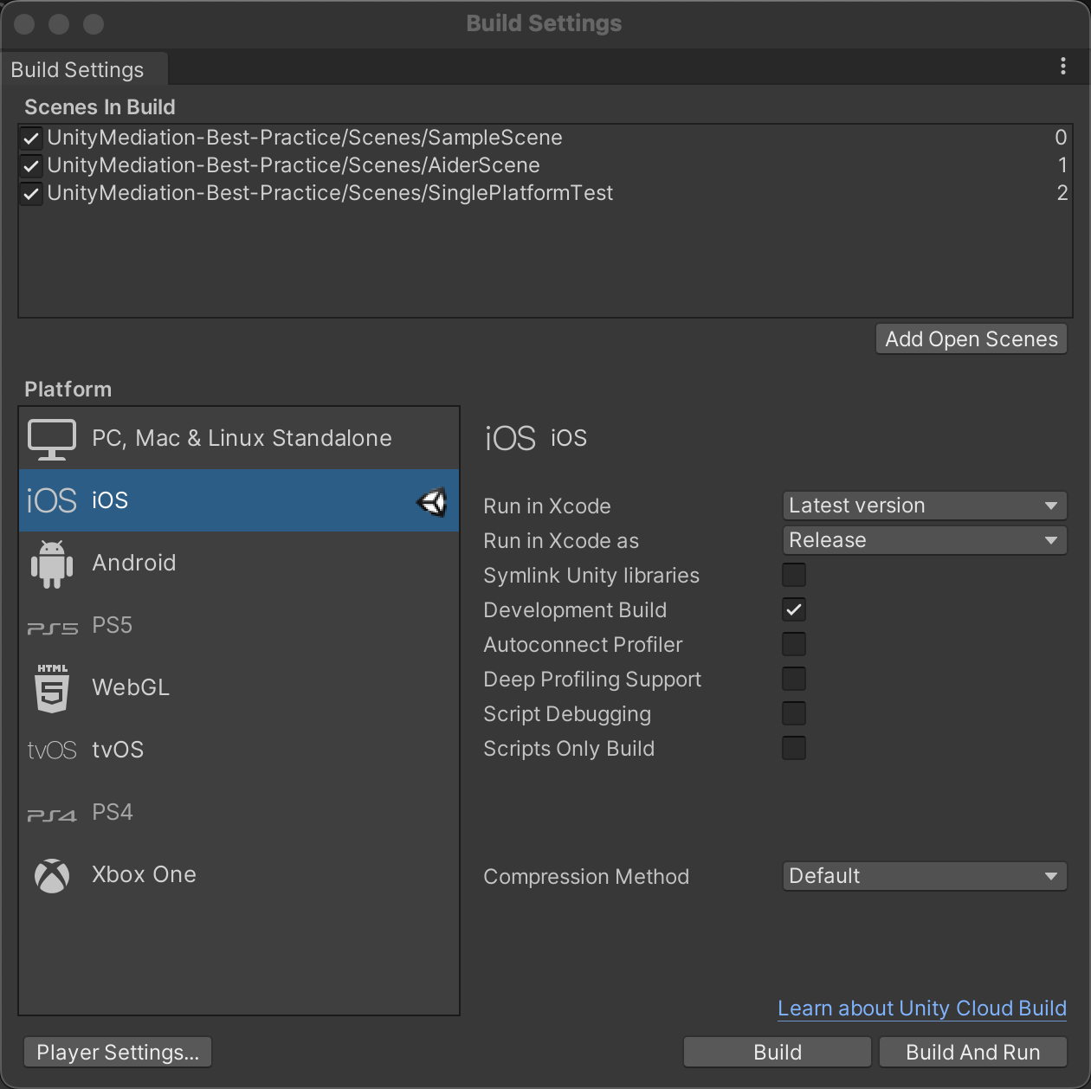Open the Run in Xcode dropdown
Image resolution: width=1091 pixels, height=1089 pixels.
(925, 506)
